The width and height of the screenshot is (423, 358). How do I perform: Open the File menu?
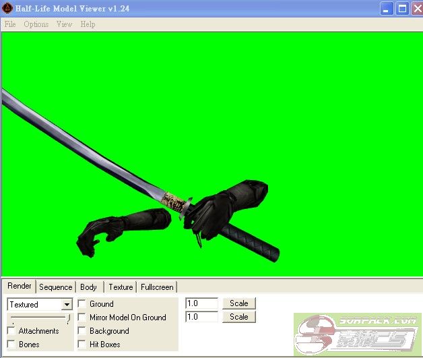click(10, 24)
